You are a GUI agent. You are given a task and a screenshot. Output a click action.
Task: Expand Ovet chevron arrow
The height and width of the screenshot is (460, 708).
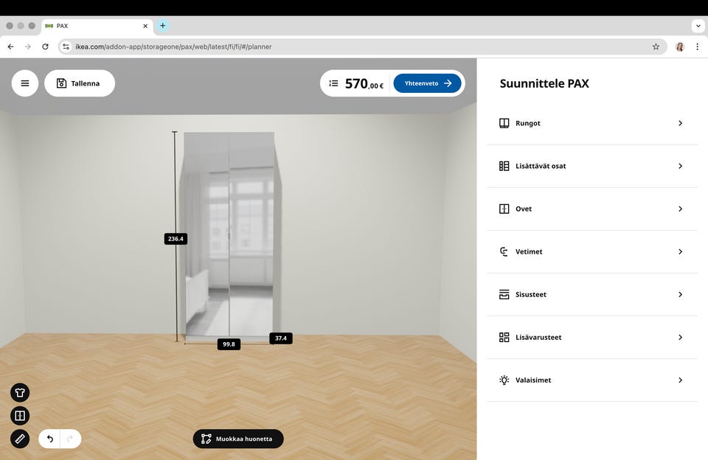680,209
